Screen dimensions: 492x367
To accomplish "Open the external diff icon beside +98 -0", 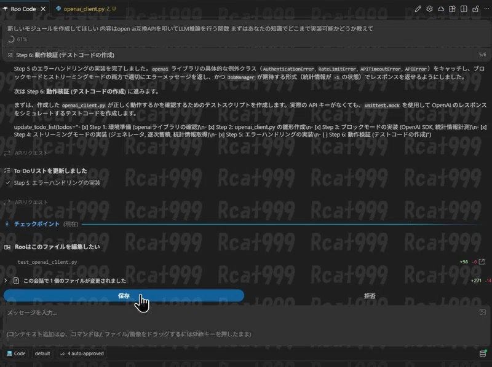I will [x=482, y=261].
